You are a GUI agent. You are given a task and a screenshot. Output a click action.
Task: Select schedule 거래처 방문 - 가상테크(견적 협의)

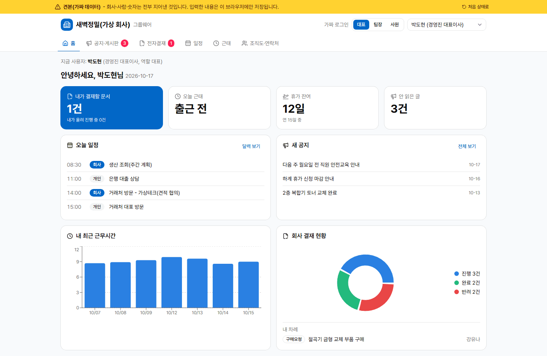(x=166, y=193)
